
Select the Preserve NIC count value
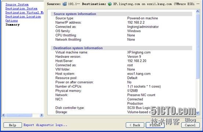click(x=141, y=95)
